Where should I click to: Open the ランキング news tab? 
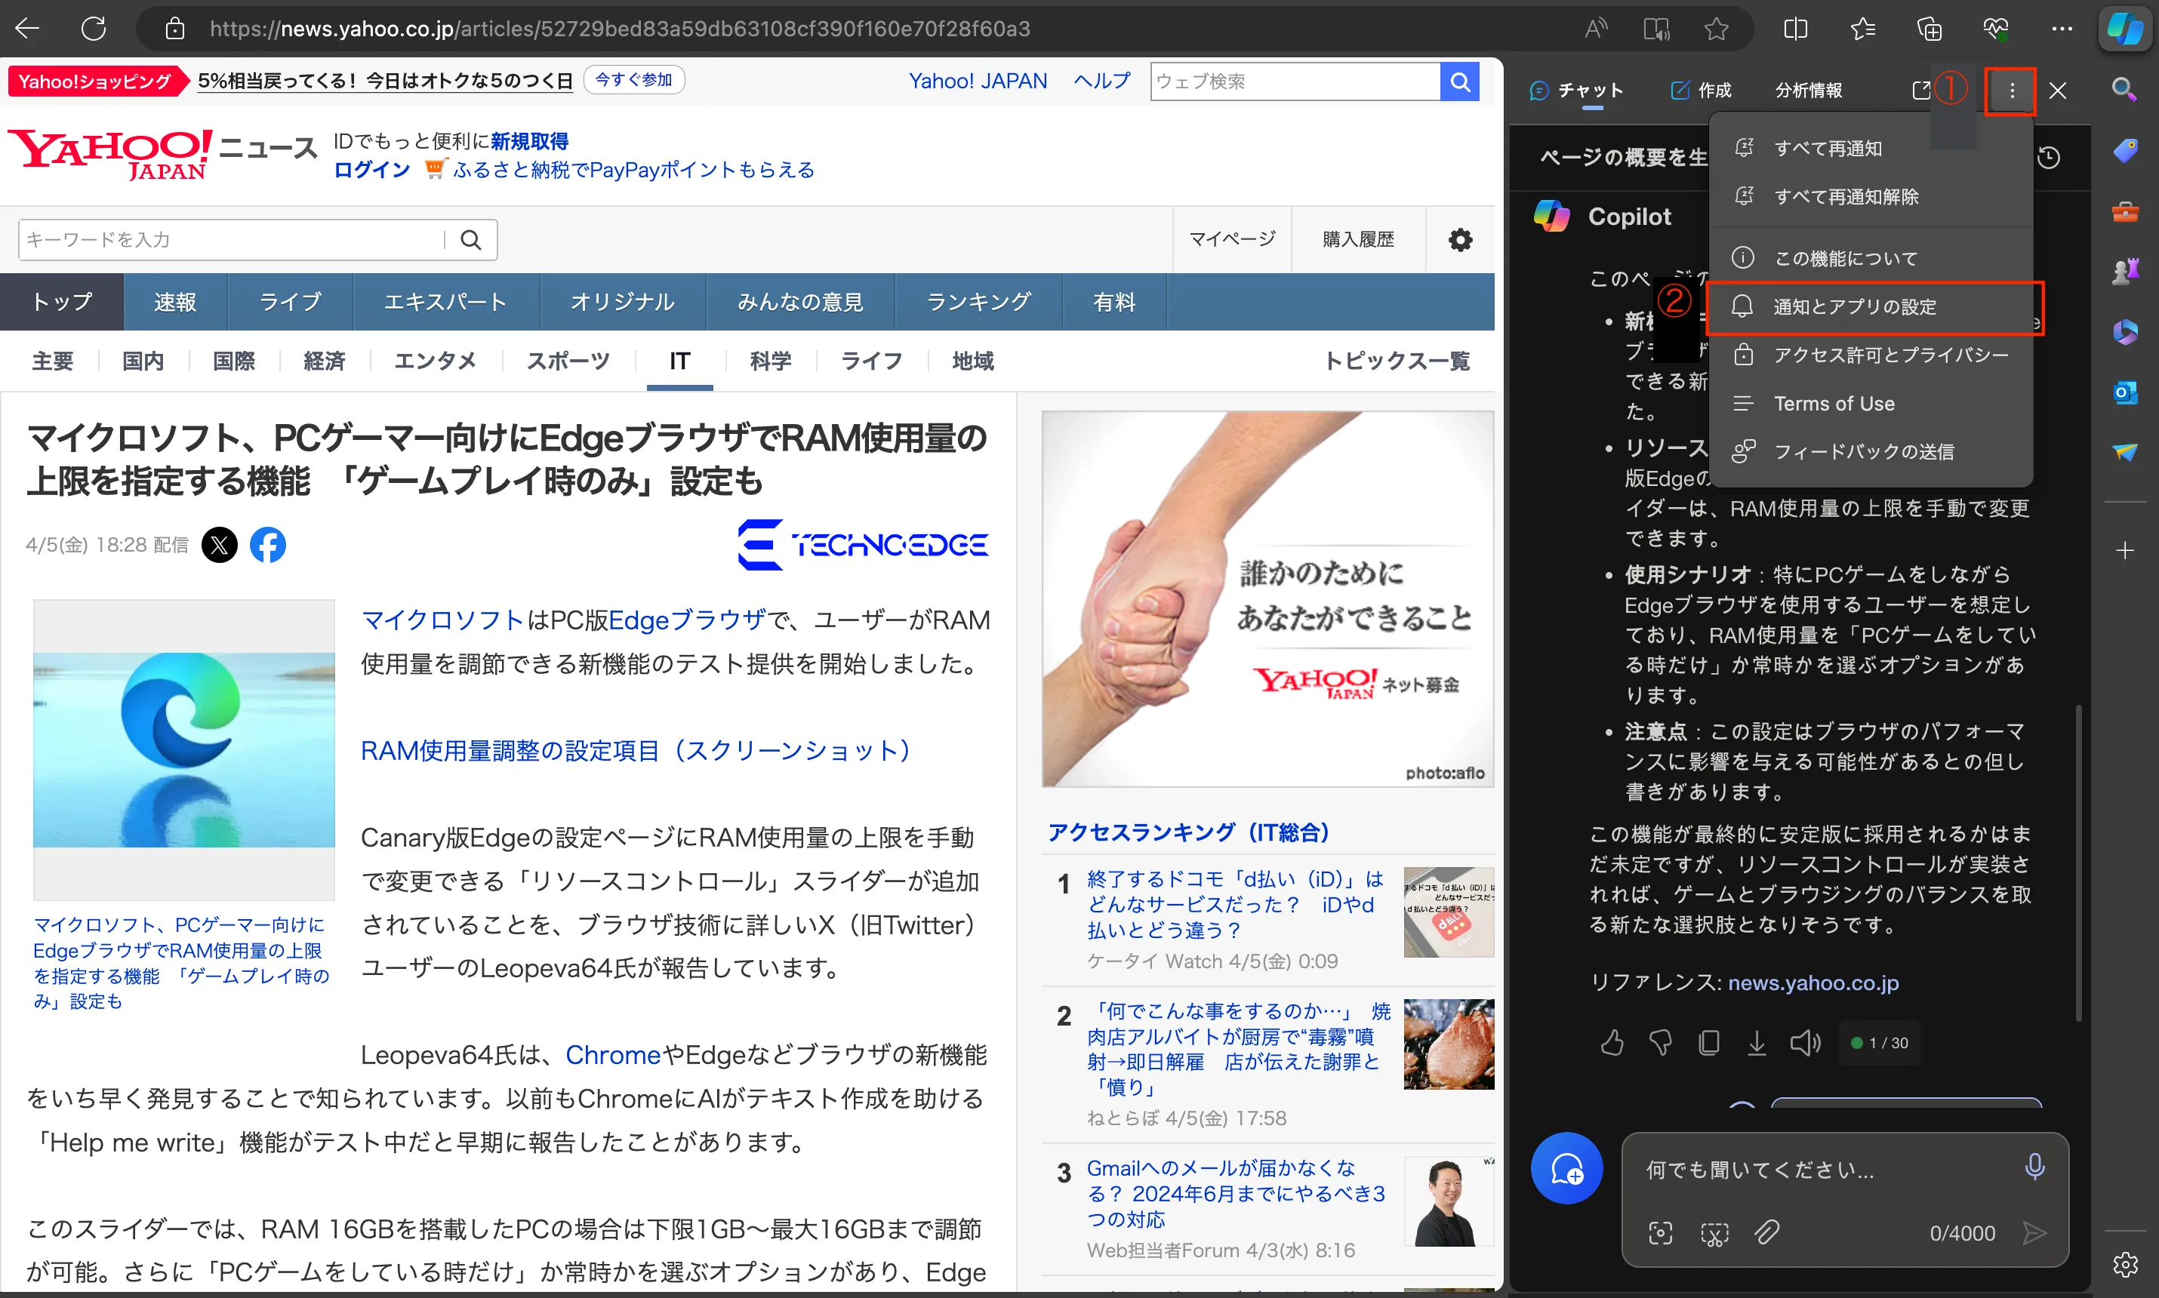click(978, 302)
